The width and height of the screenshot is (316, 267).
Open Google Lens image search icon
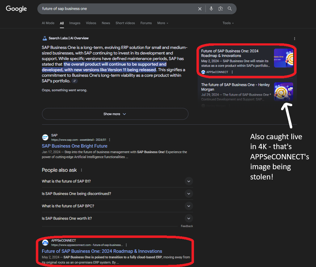221,9
